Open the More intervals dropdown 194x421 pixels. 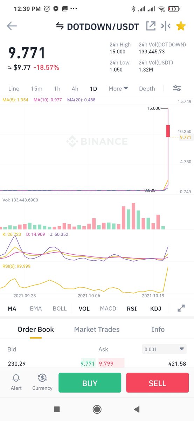click(118, 89)
